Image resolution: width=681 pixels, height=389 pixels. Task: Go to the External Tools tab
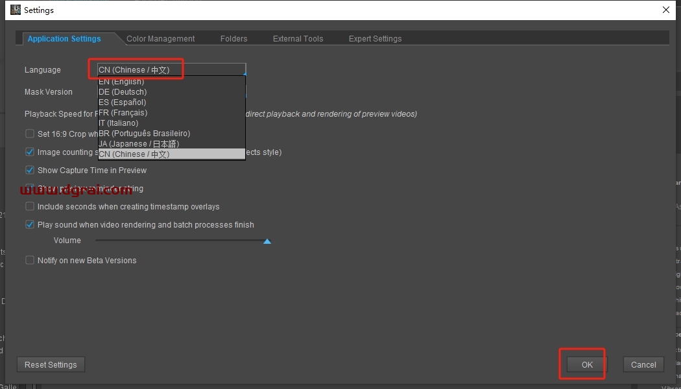point(298,39)
